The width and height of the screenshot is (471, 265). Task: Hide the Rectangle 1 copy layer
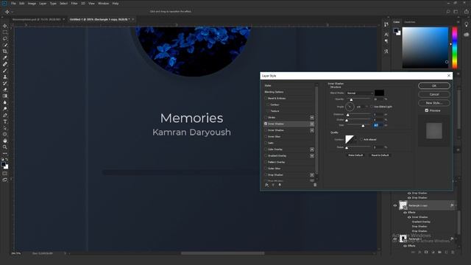(x=395, y=205)
